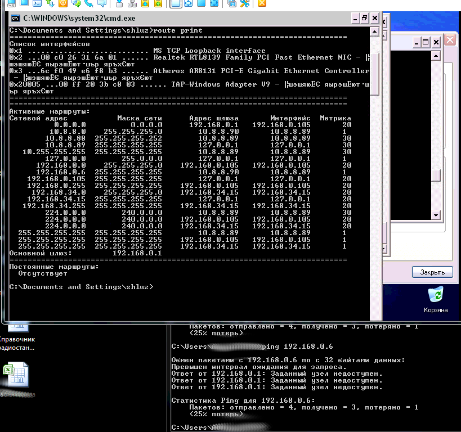Image resolution: width=461 pixels, height=432 pixels.
Task: Click 'Atheros AR8131 PCI-E Gigabit Ethernet Controller' text
Action: [x=261, y=71]
